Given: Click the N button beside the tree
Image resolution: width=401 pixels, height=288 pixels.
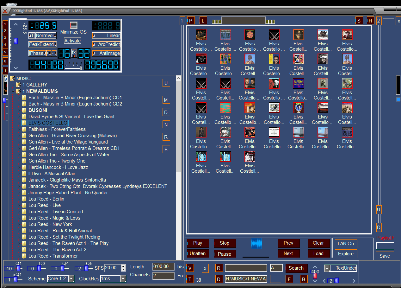Looking at the screenshot, I should click(x=166, y=125).
